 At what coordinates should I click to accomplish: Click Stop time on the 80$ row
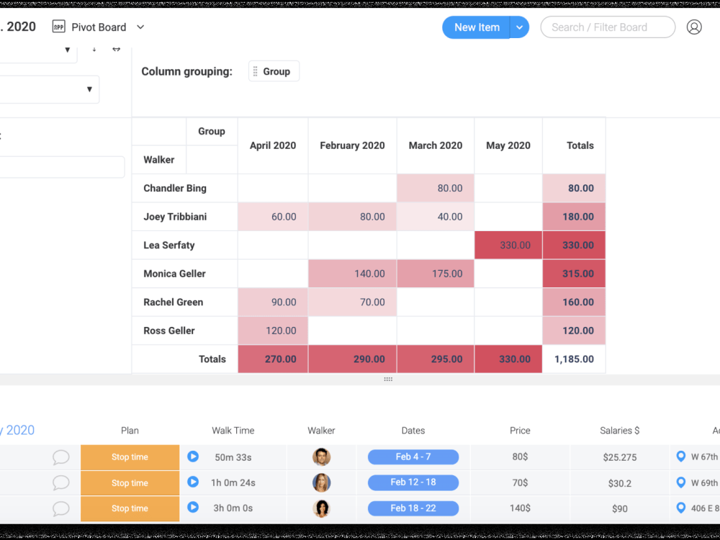click(130, 457)
